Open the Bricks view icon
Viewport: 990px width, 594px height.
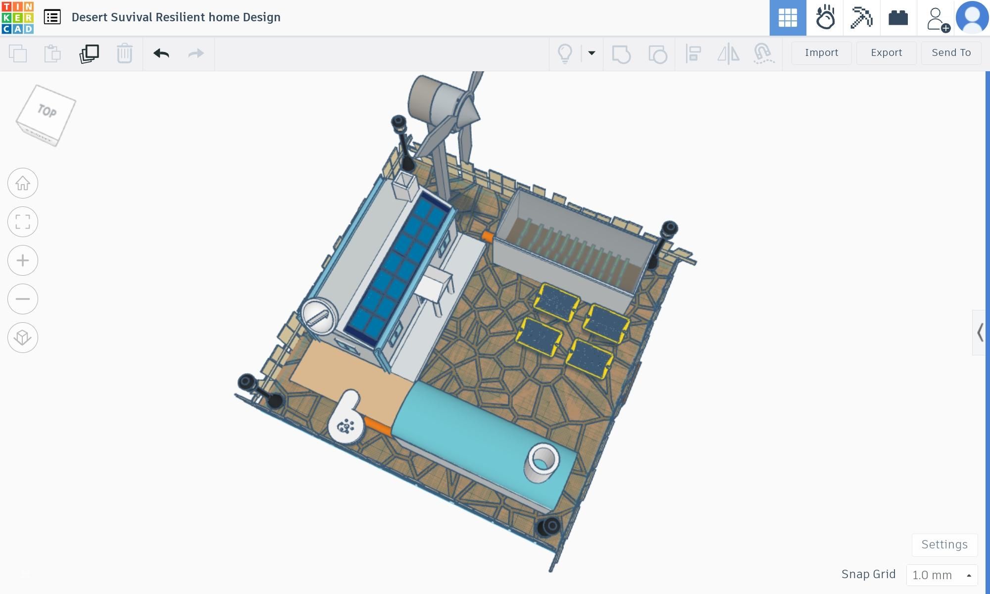(898, 18)
